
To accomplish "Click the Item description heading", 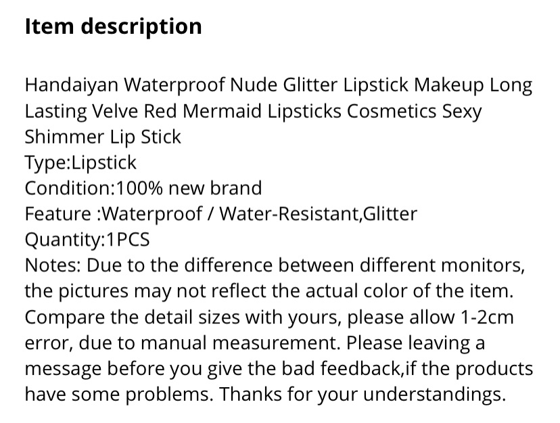I will point(113,27).
